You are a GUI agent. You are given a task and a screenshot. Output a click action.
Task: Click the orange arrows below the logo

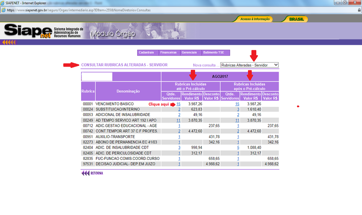pyautogui.click(x=9, y=42)
